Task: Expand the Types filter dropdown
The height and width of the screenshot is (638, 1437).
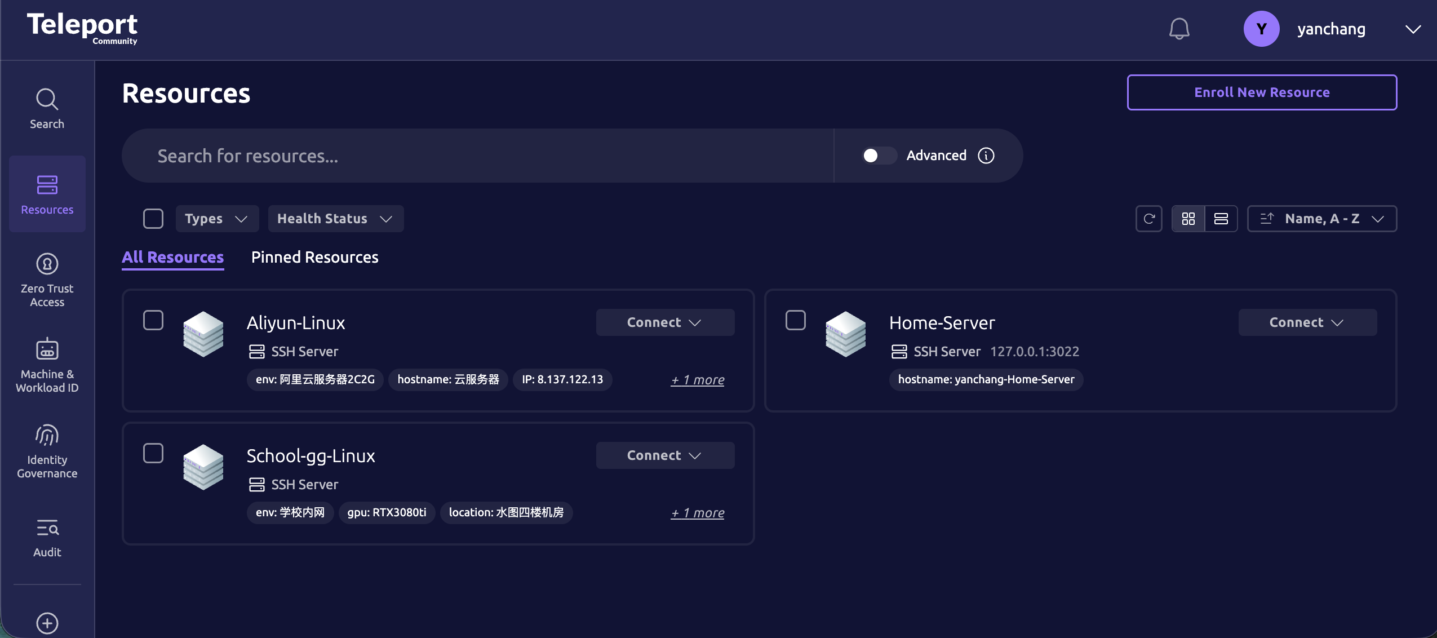Action: pos(216,219)
